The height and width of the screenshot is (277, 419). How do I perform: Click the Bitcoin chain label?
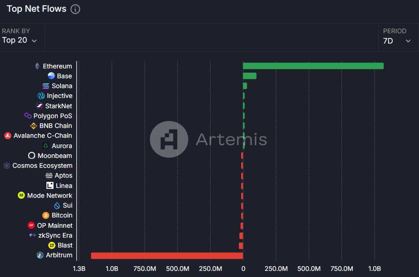62,215
